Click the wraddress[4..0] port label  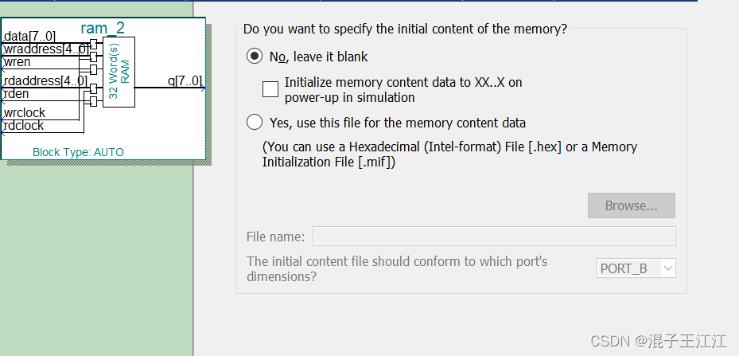[45, 49]
